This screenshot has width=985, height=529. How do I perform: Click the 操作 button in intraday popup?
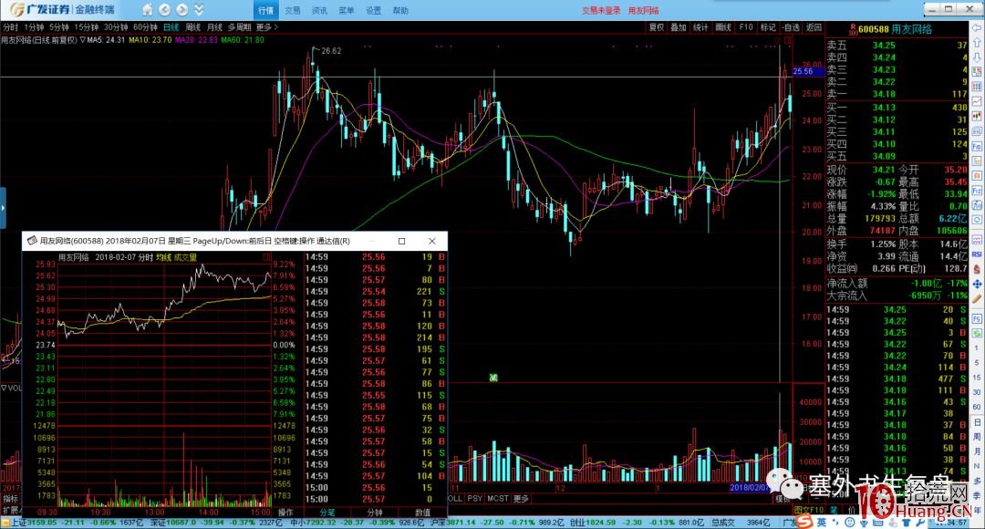point(285,512)
